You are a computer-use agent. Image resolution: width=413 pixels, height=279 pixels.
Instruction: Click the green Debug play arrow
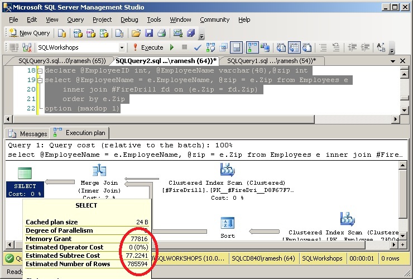[x=172, y=47]
